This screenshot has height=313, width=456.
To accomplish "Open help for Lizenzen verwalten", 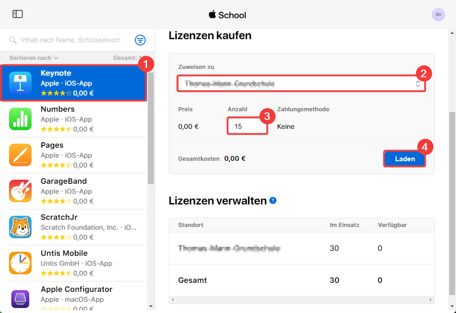I will (x=273, y=200).
